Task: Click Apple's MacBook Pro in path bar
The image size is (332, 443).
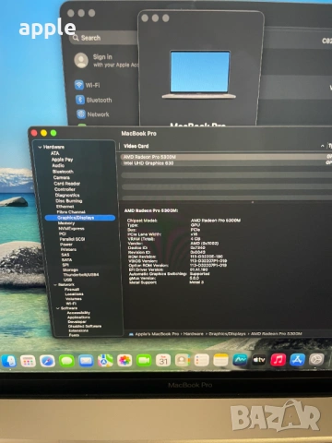Action: point(157,334)
